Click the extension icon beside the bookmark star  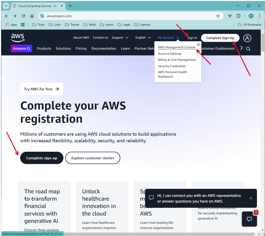pyautogui.click(x=230, y=16)
